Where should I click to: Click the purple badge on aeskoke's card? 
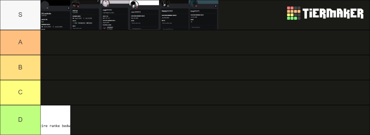coord(68,8)
